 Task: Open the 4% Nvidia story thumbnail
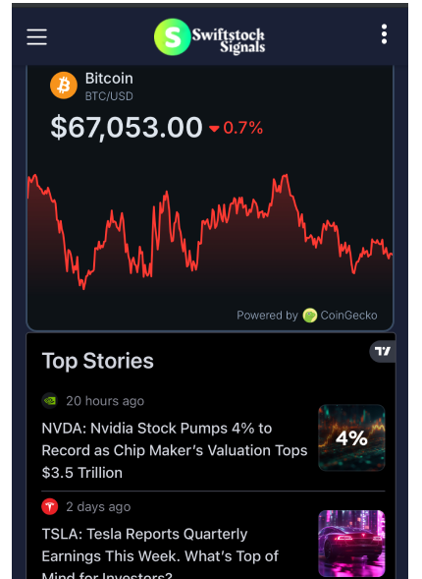(x=351, y=438)
